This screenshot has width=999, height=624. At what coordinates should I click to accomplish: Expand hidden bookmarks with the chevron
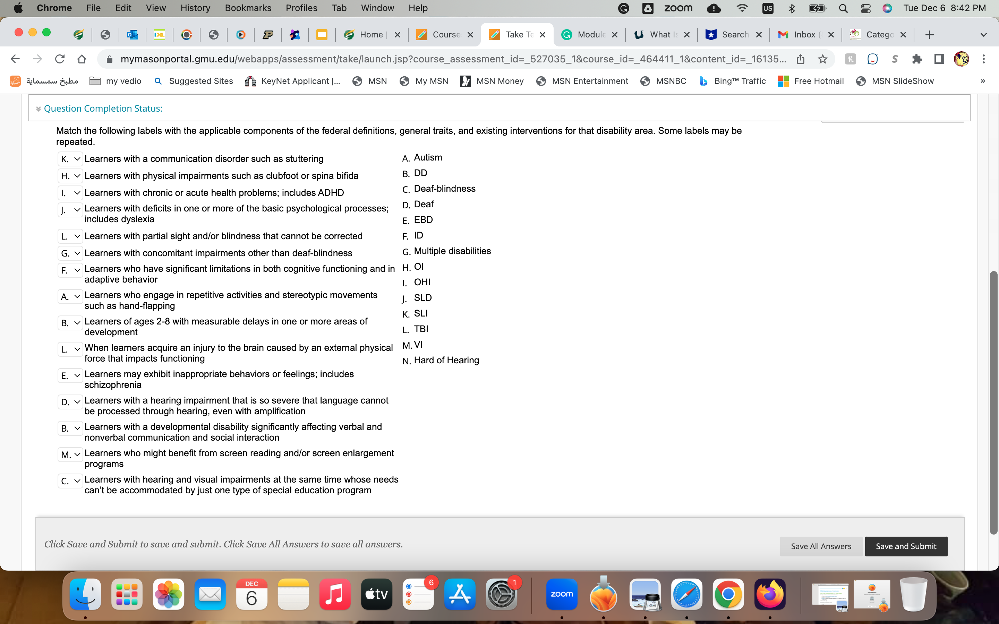[x=982, y=81]
